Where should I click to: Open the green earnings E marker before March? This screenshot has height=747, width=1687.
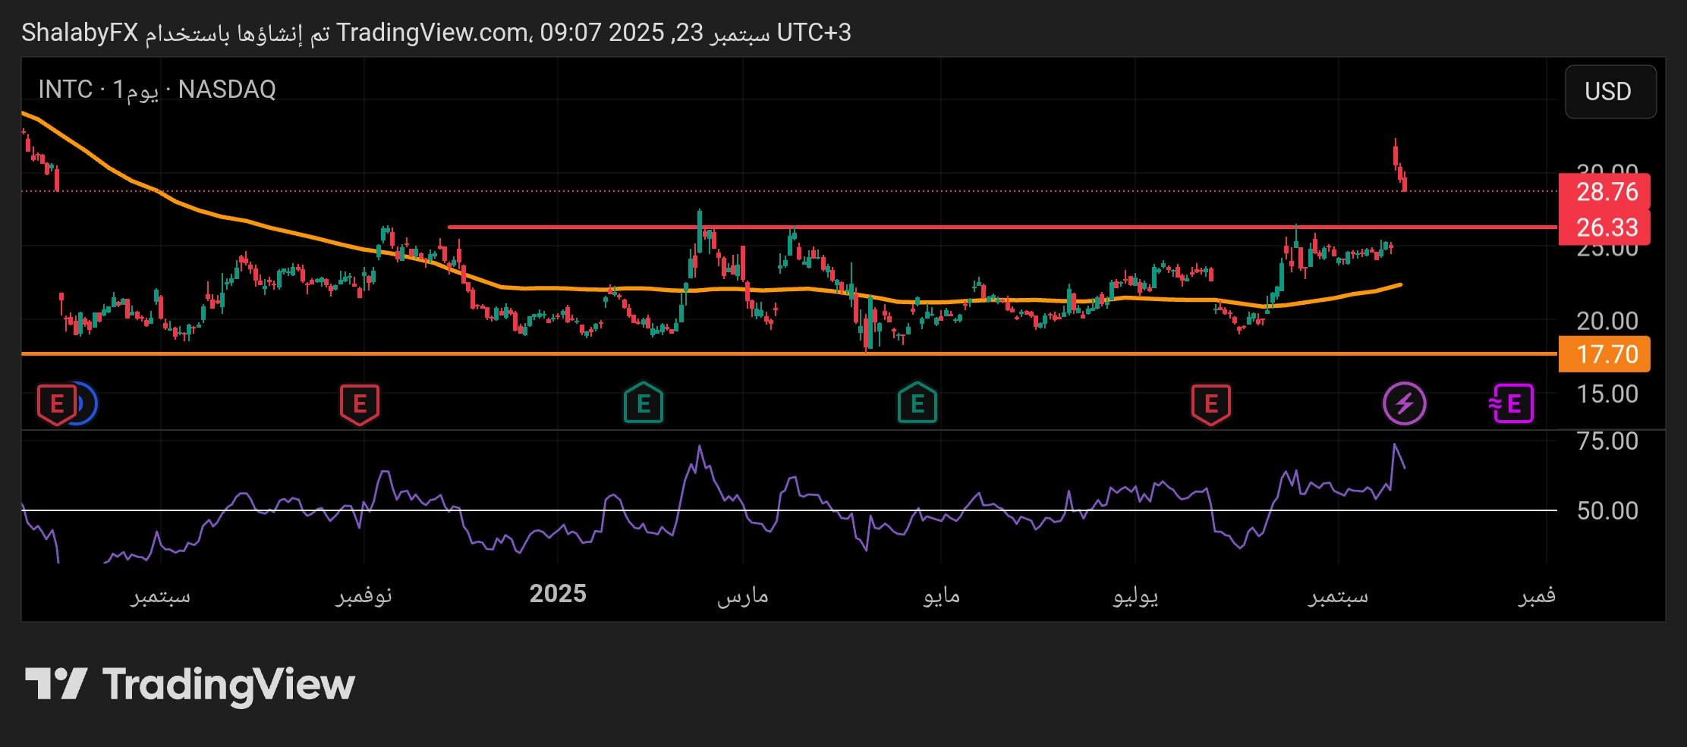pyautogui.click(x=644, y=403)
